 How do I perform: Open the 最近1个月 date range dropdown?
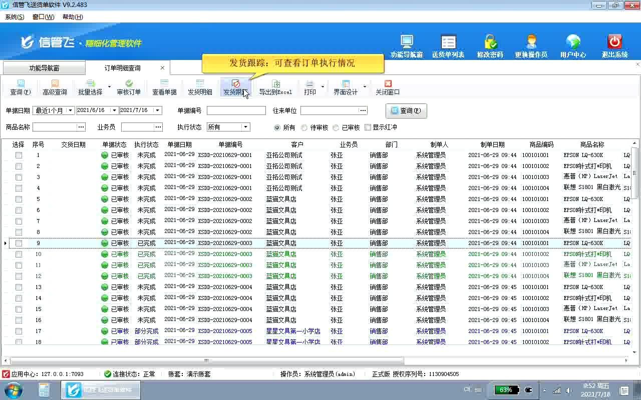tap(70, 110)
